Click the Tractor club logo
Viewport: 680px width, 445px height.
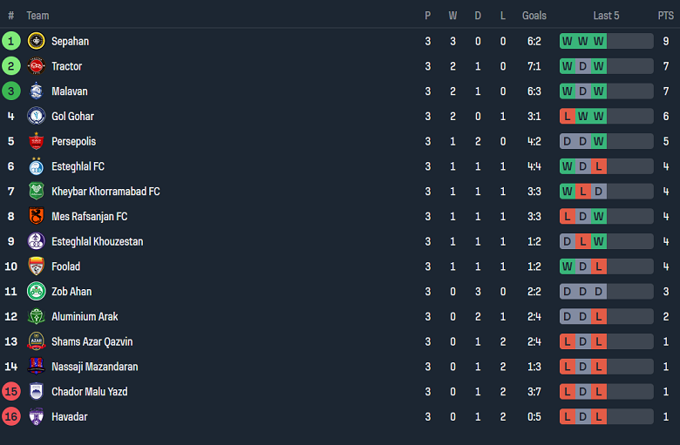pyautogui.click(x=36, y=66)
